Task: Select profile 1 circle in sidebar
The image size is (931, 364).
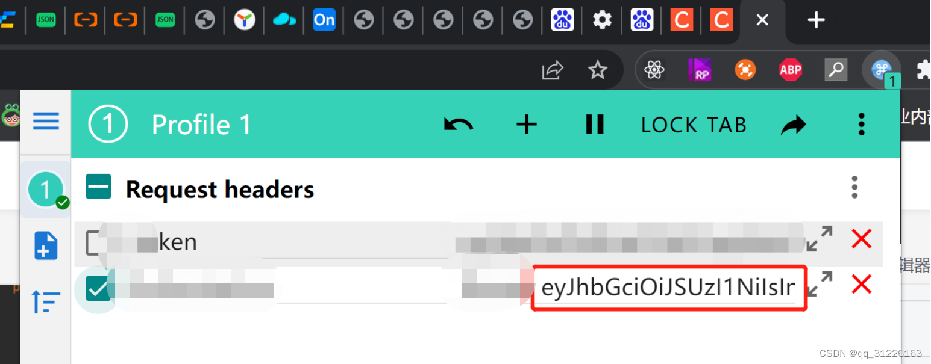Action: (x=46, y=190)
